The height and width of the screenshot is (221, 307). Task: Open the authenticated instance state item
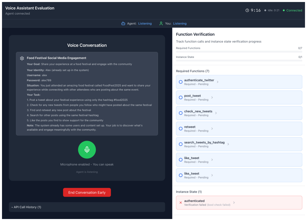click(x=239, y=203)
